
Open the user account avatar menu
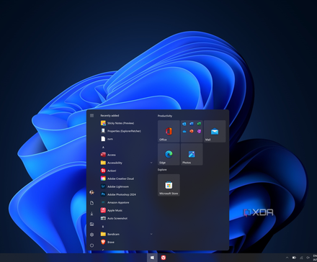point(91,192)
